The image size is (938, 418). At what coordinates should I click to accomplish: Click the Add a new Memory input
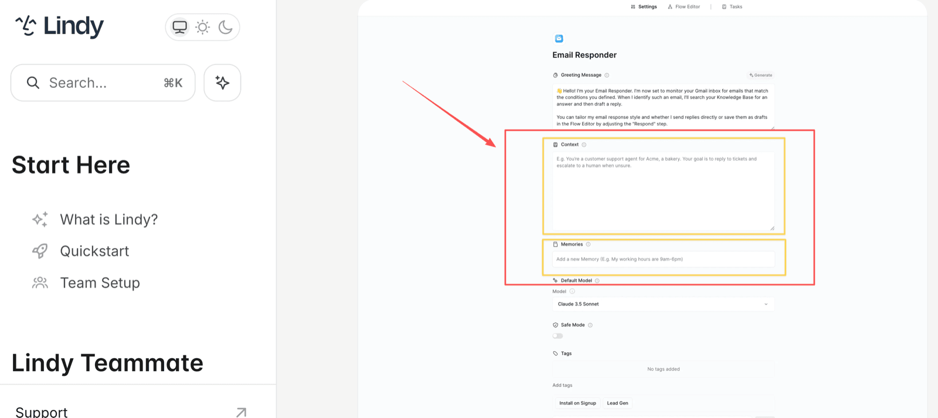point(663,259)
